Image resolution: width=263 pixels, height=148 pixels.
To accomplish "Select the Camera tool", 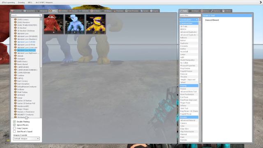I will coord(189,123).
